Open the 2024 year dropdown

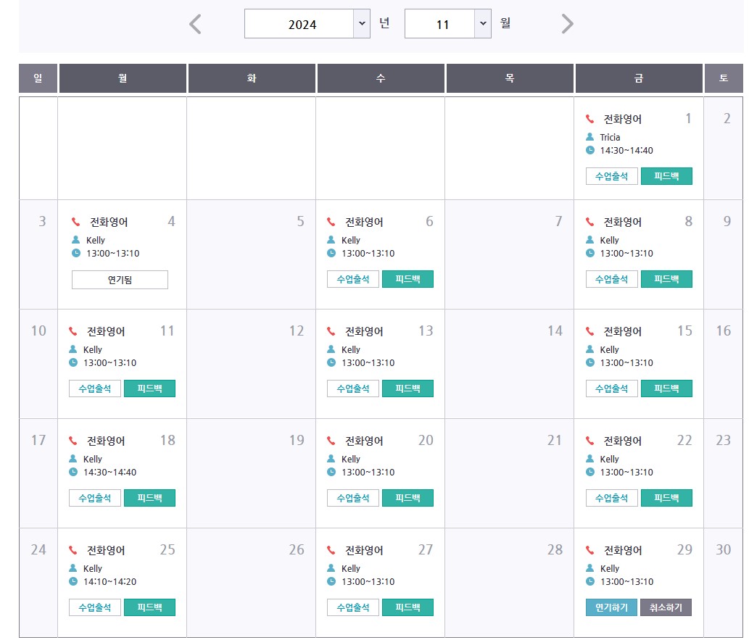307,23
